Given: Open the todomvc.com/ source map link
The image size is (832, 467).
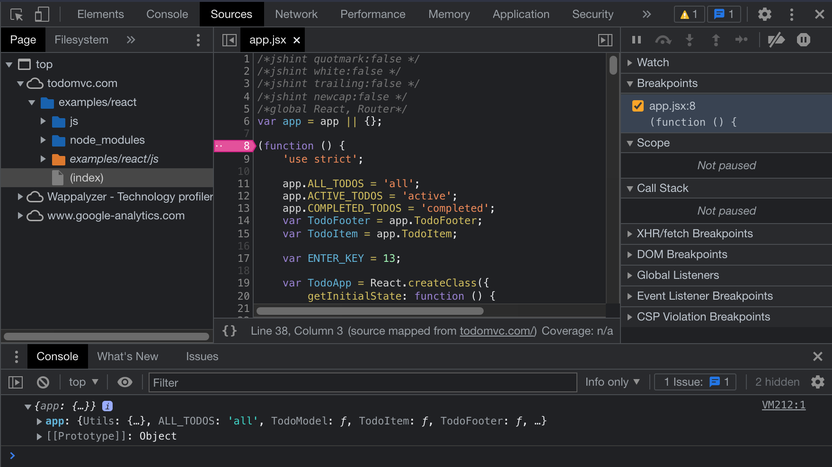Looking at the screenshot, I should (498, 331).
